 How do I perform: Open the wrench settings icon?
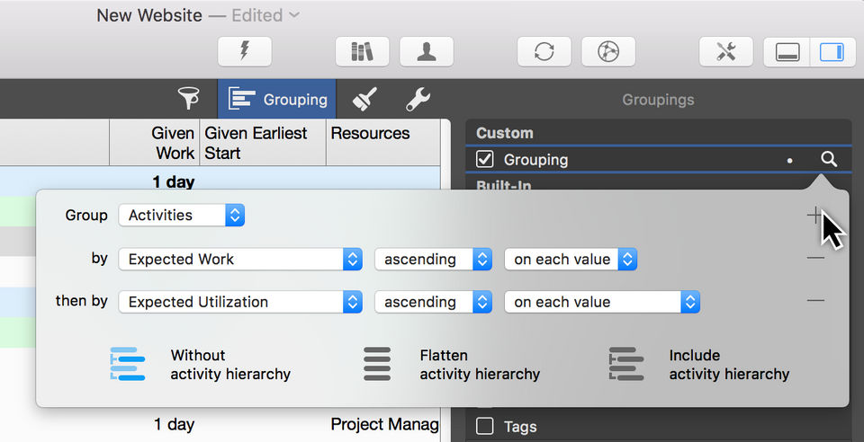418,99
